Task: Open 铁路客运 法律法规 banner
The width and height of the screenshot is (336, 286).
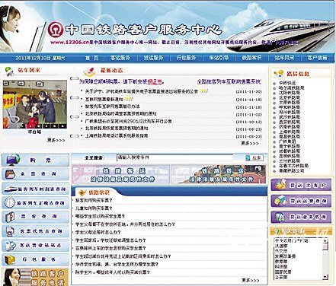Action: pos(120,174)
